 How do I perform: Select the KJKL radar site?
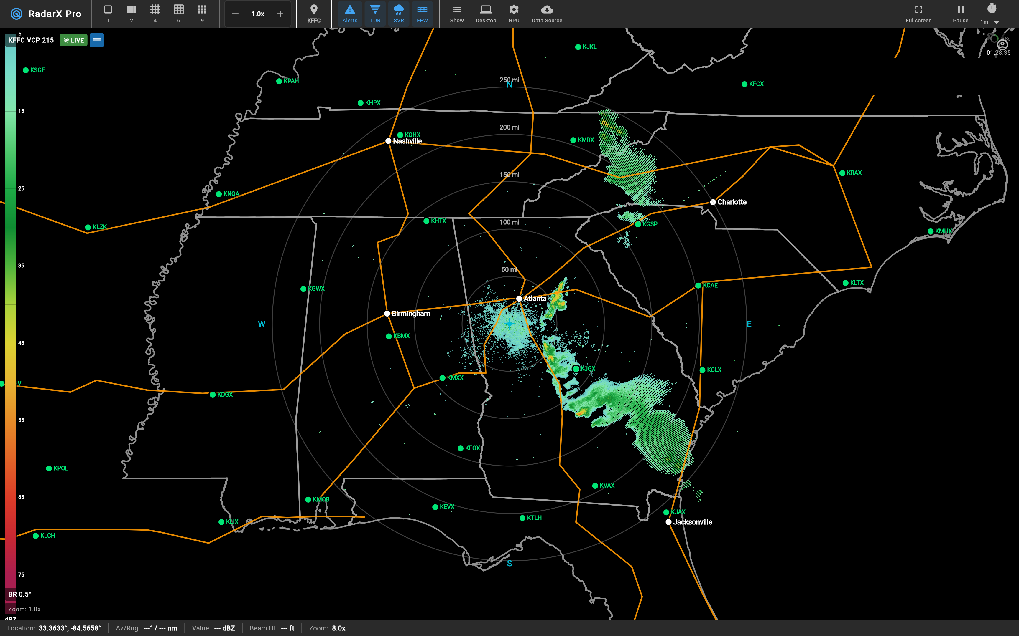click(x=578, y=47)
